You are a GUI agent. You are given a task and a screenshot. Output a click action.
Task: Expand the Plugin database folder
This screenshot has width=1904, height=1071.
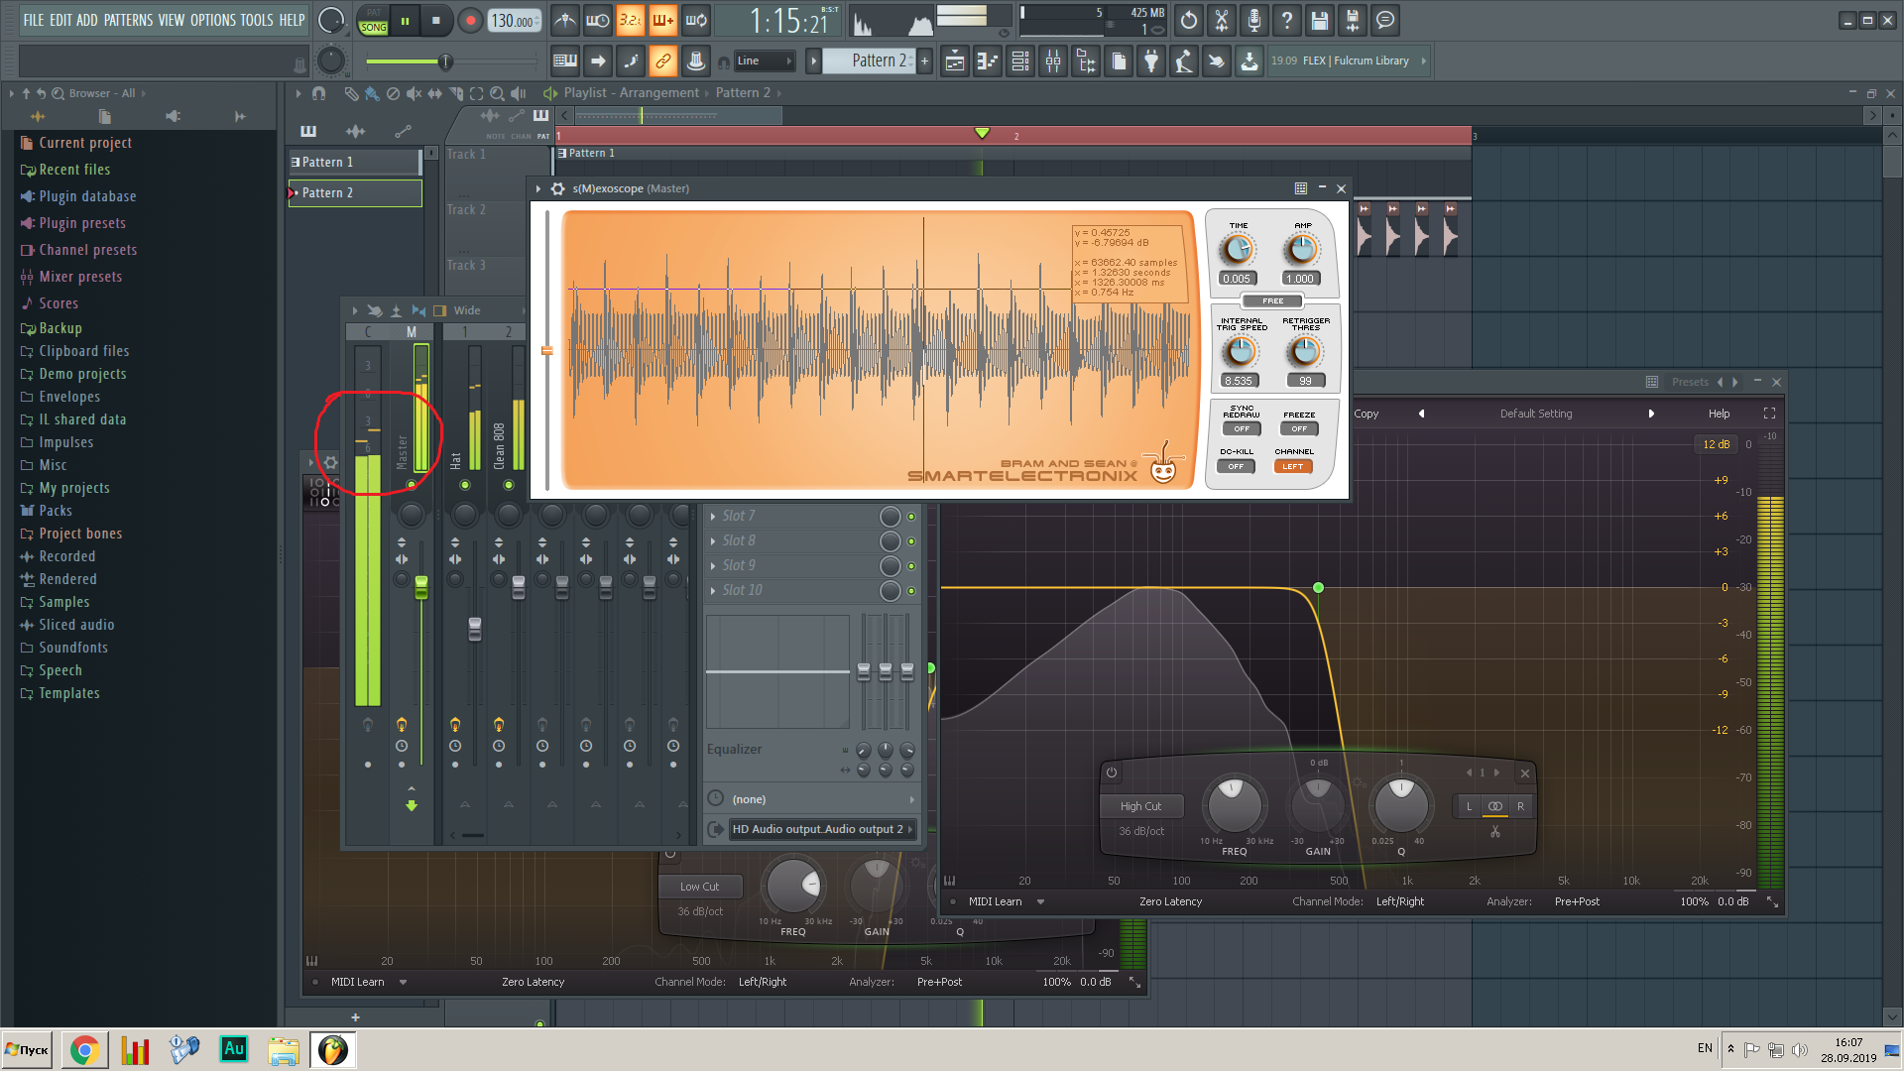(87, 196)
